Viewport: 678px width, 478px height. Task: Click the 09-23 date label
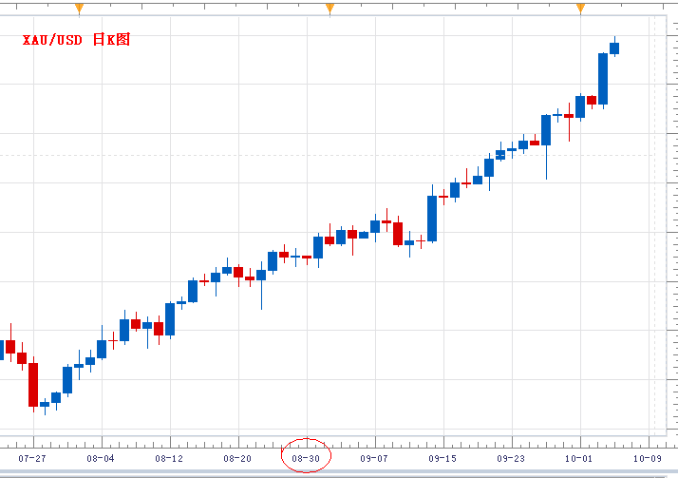511,459
